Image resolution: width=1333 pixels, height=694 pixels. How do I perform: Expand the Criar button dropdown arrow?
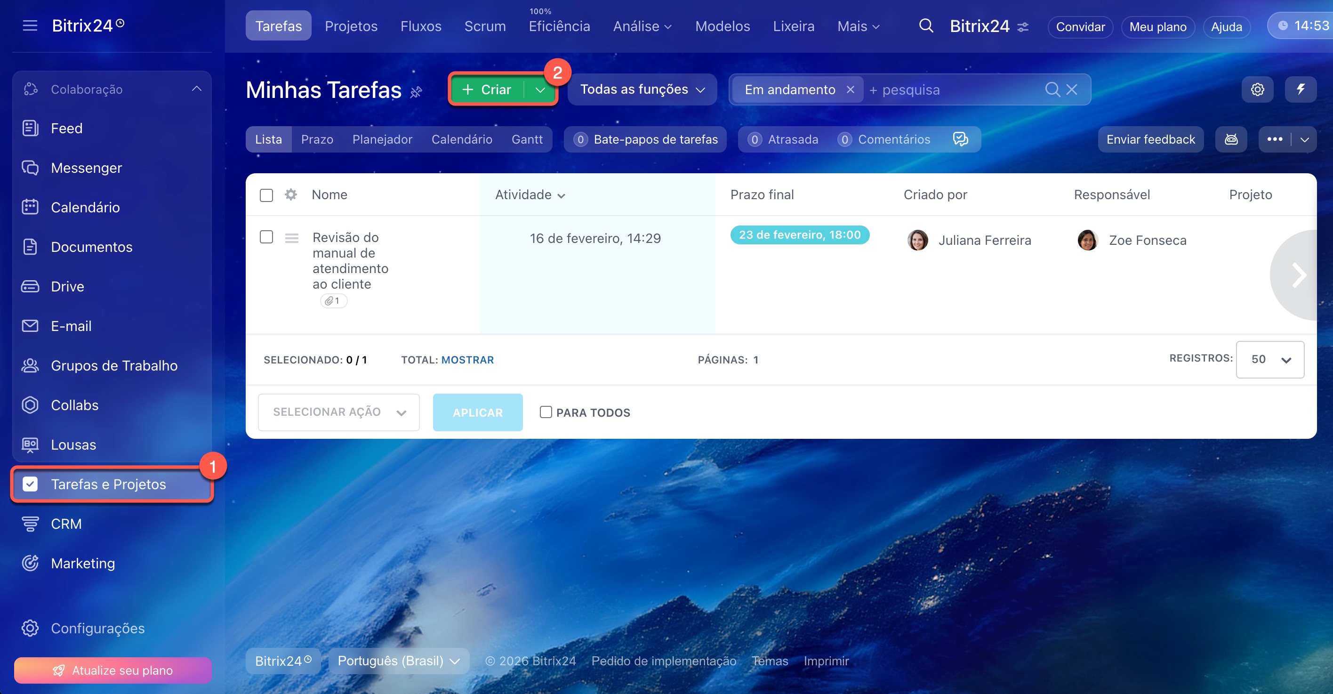click(x=540, y=89)
